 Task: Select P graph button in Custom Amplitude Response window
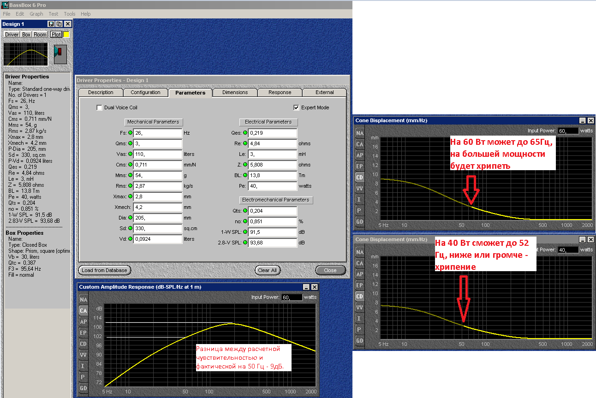coord(83,377)
